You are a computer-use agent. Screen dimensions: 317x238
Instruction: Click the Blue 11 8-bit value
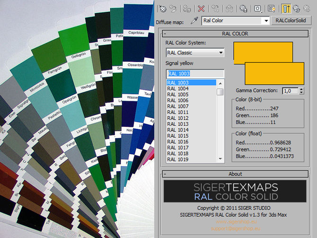coord(273,122)
